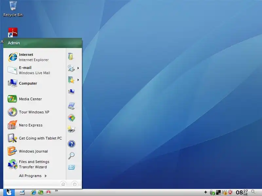The height and width of the screenshot is (196, 262).
Task: Click the green quick launch icon
Action: (x=41, y=192)
